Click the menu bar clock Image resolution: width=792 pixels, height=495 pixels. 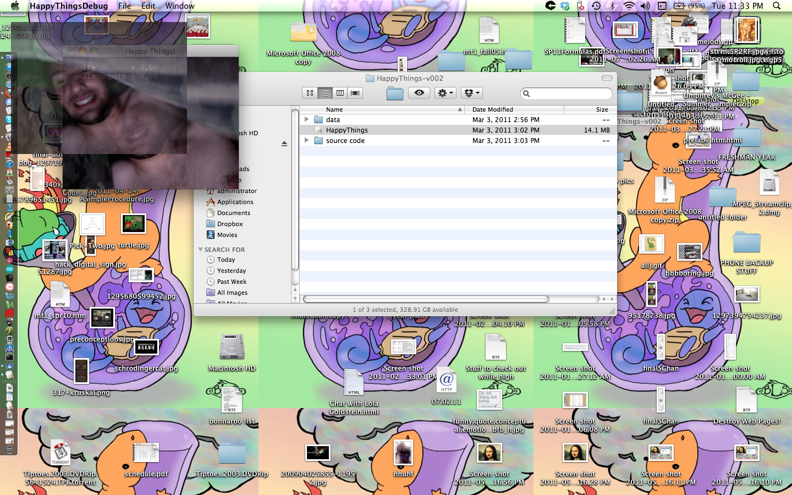click(738, 5)
